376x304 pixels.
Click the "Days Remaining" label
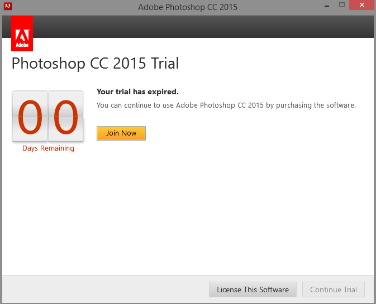pos(48,148)
